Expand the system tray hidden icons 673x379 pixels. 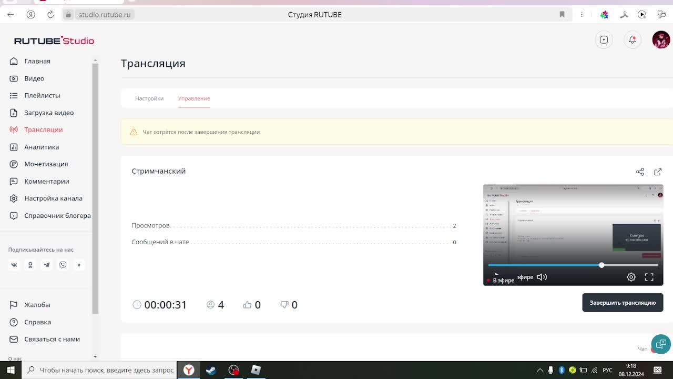tap(539, 370)
